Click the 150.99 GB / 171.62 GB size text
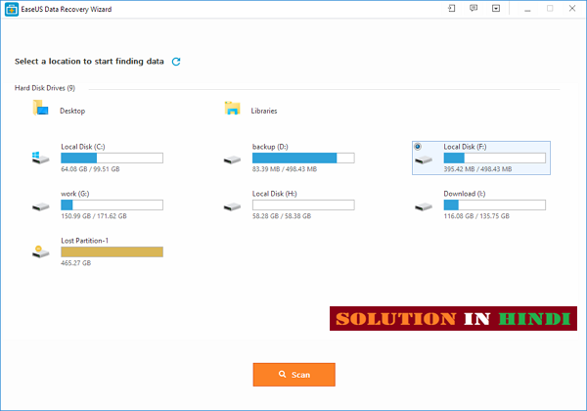The width and height of the screenshot is (587, 411). pyautogui.click(x=94, y=216)
